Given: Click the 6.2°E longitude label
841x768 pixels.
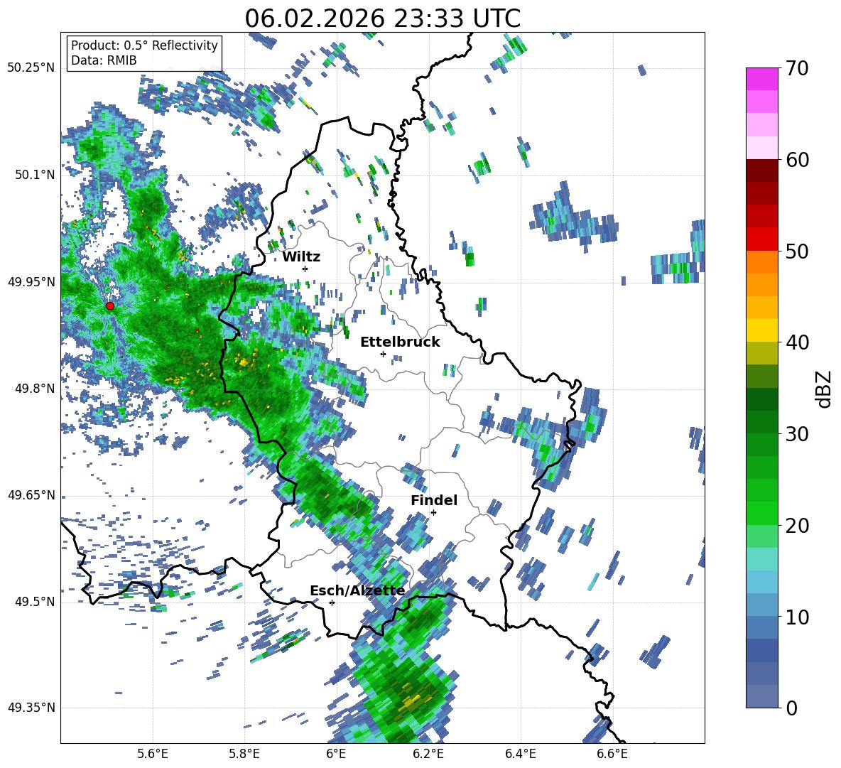Looking at the screenshot, I should [428, 754].
